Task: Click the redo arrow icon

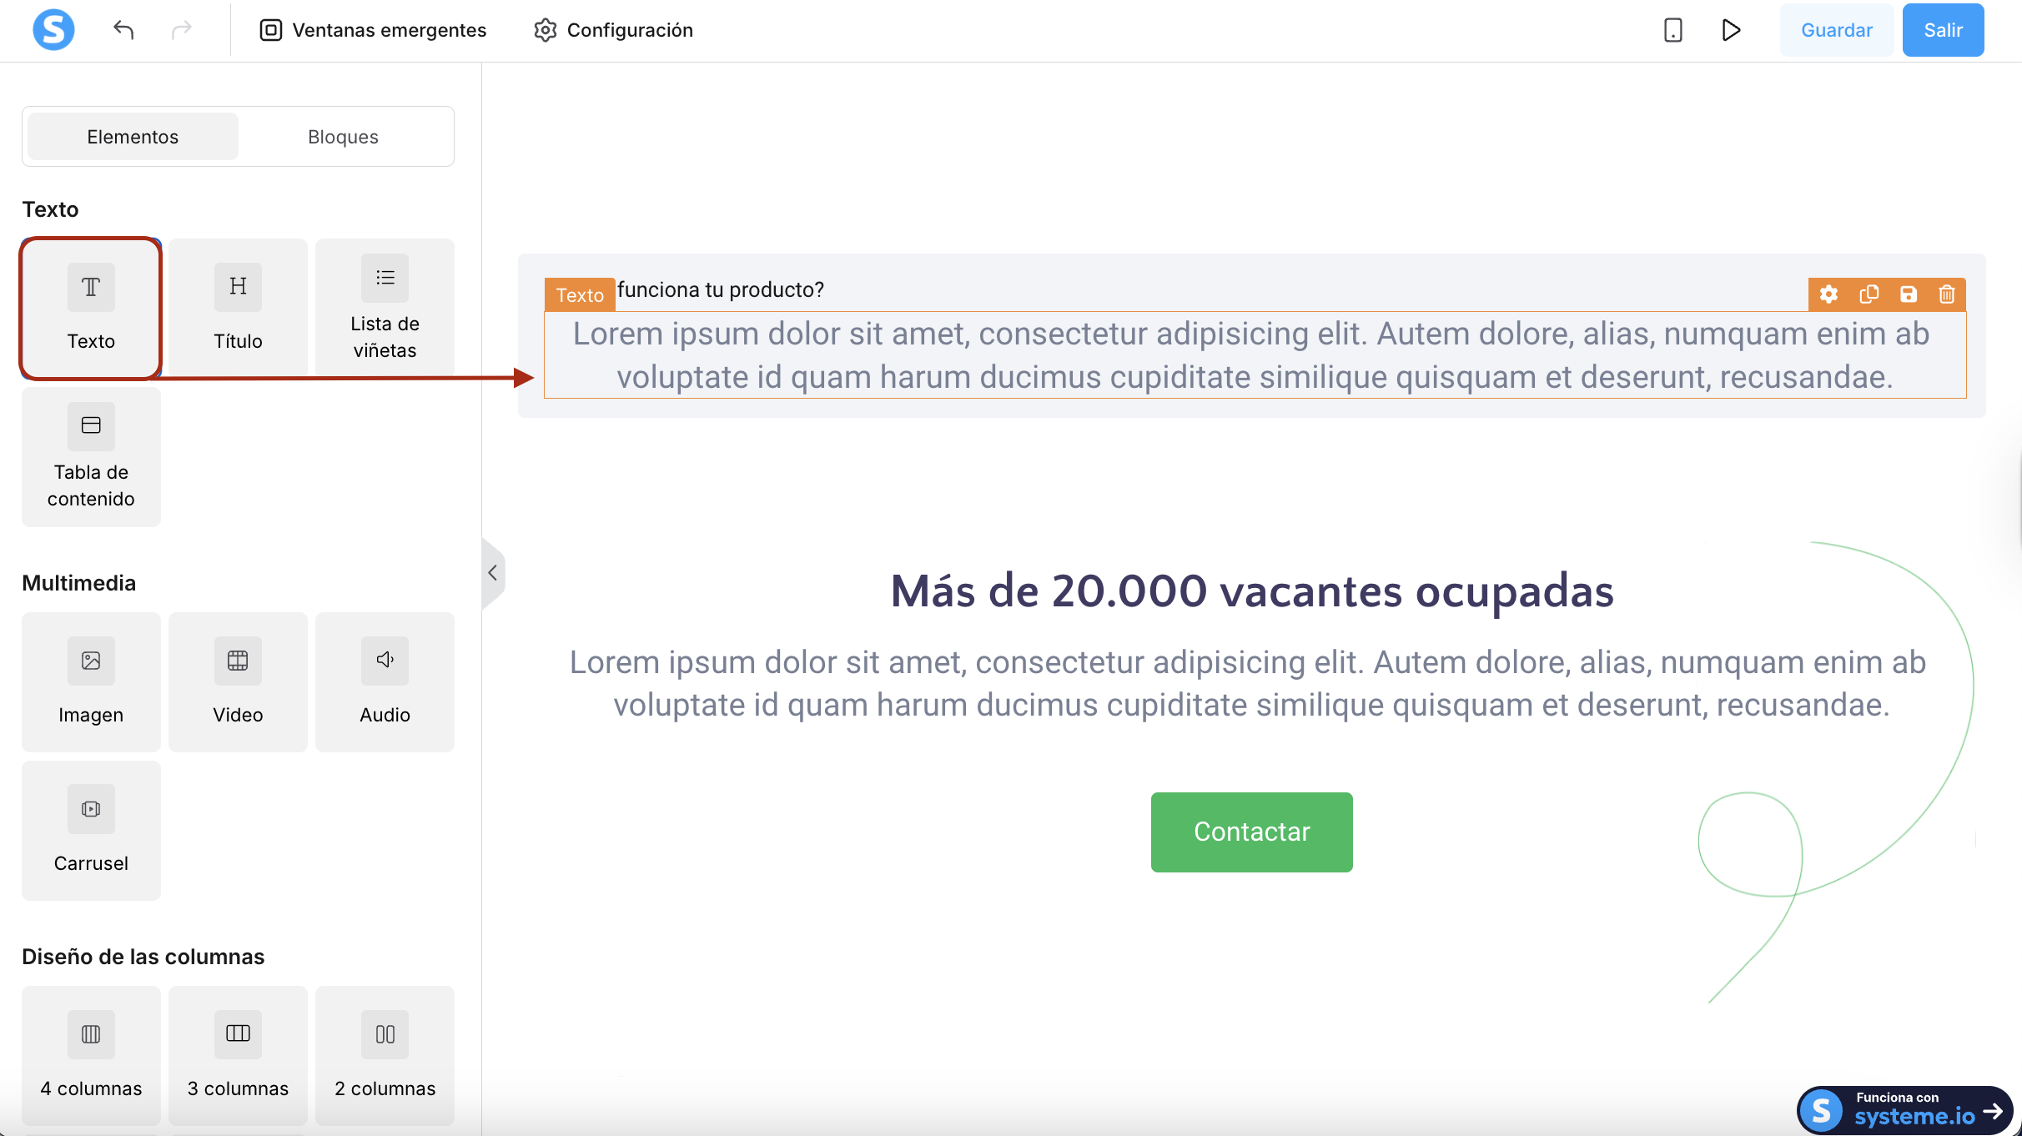Action: (181, 30)
